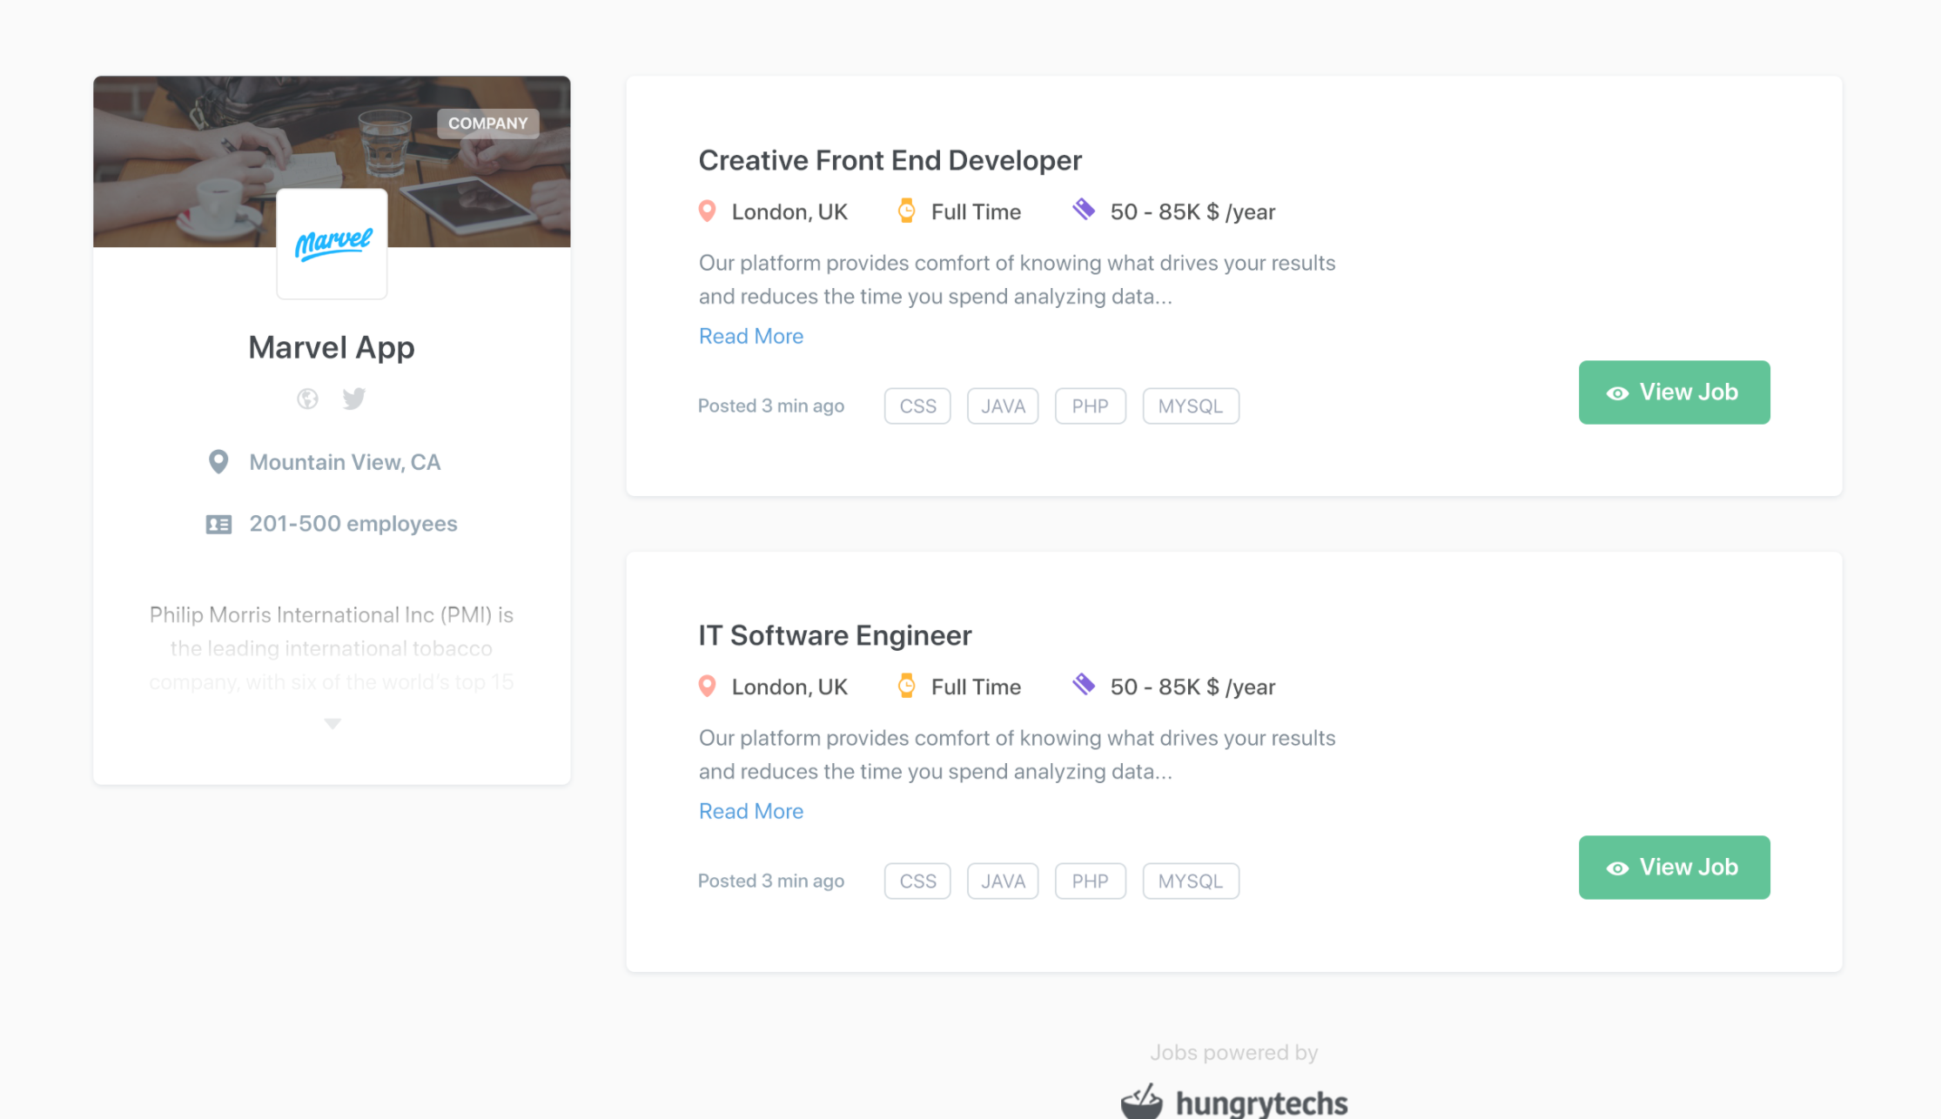Click location pin icon in IT Software Engineer job
This screenshot has height=1119, width=1941.
(708, 687)
